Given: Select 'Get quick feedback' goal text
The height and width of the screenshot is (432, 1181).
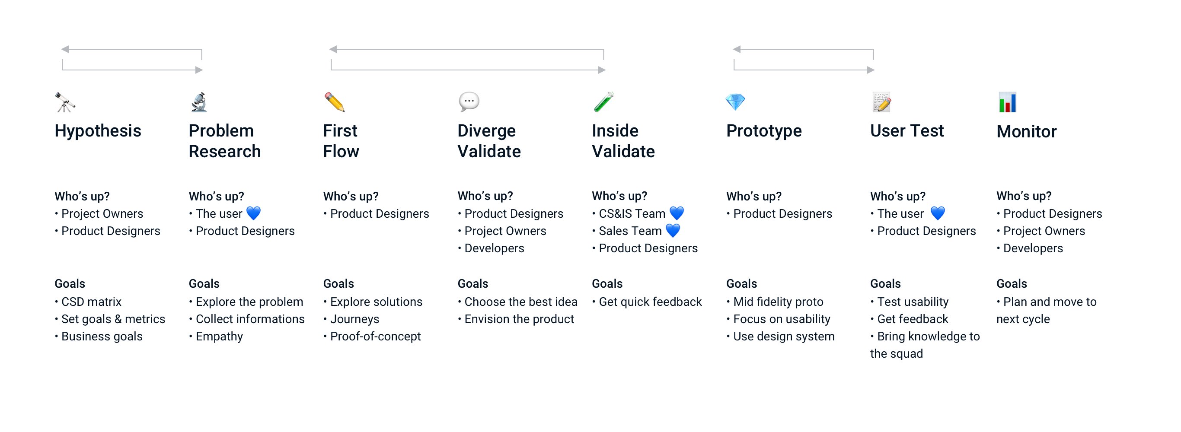Looking at the screenshot, I should 650,302.
